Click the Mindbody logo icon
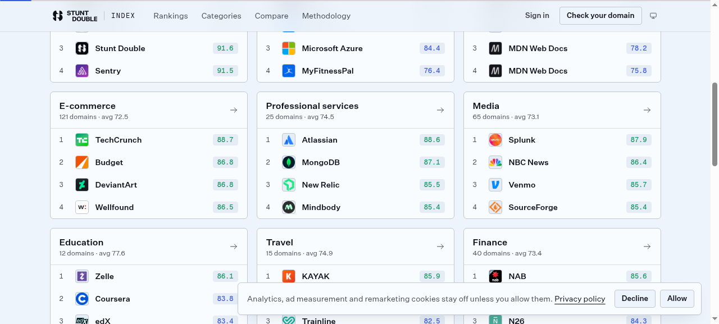 (289, 207)
